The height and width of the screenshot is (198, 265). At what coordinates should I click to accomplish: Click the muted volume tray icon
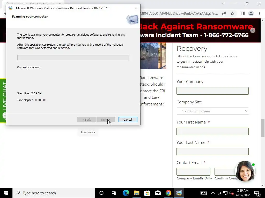(231, 193)
